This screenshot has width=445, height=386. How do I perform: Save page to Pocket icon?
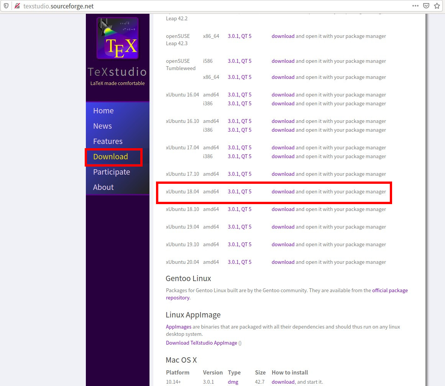click(426, 6)
